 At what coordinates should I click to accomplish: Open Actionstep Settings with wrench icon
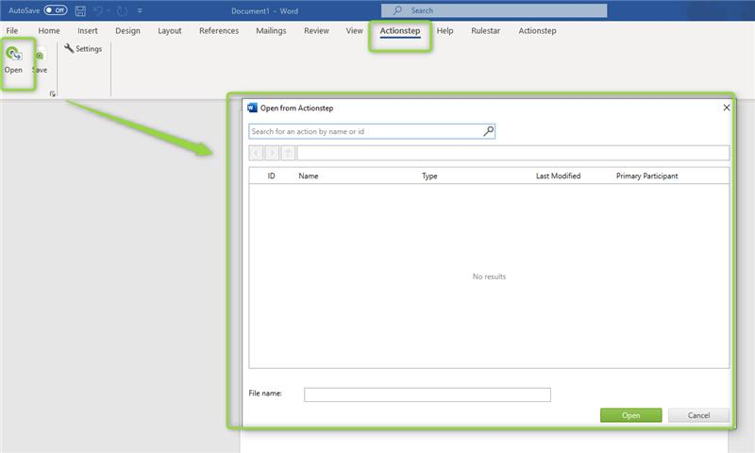[83, 49]
